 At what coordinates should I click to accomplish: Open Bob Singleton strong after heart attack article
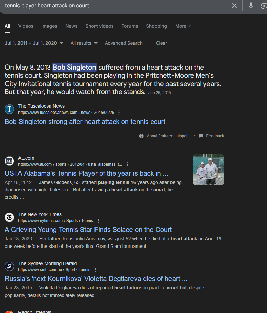pos(85,122)
